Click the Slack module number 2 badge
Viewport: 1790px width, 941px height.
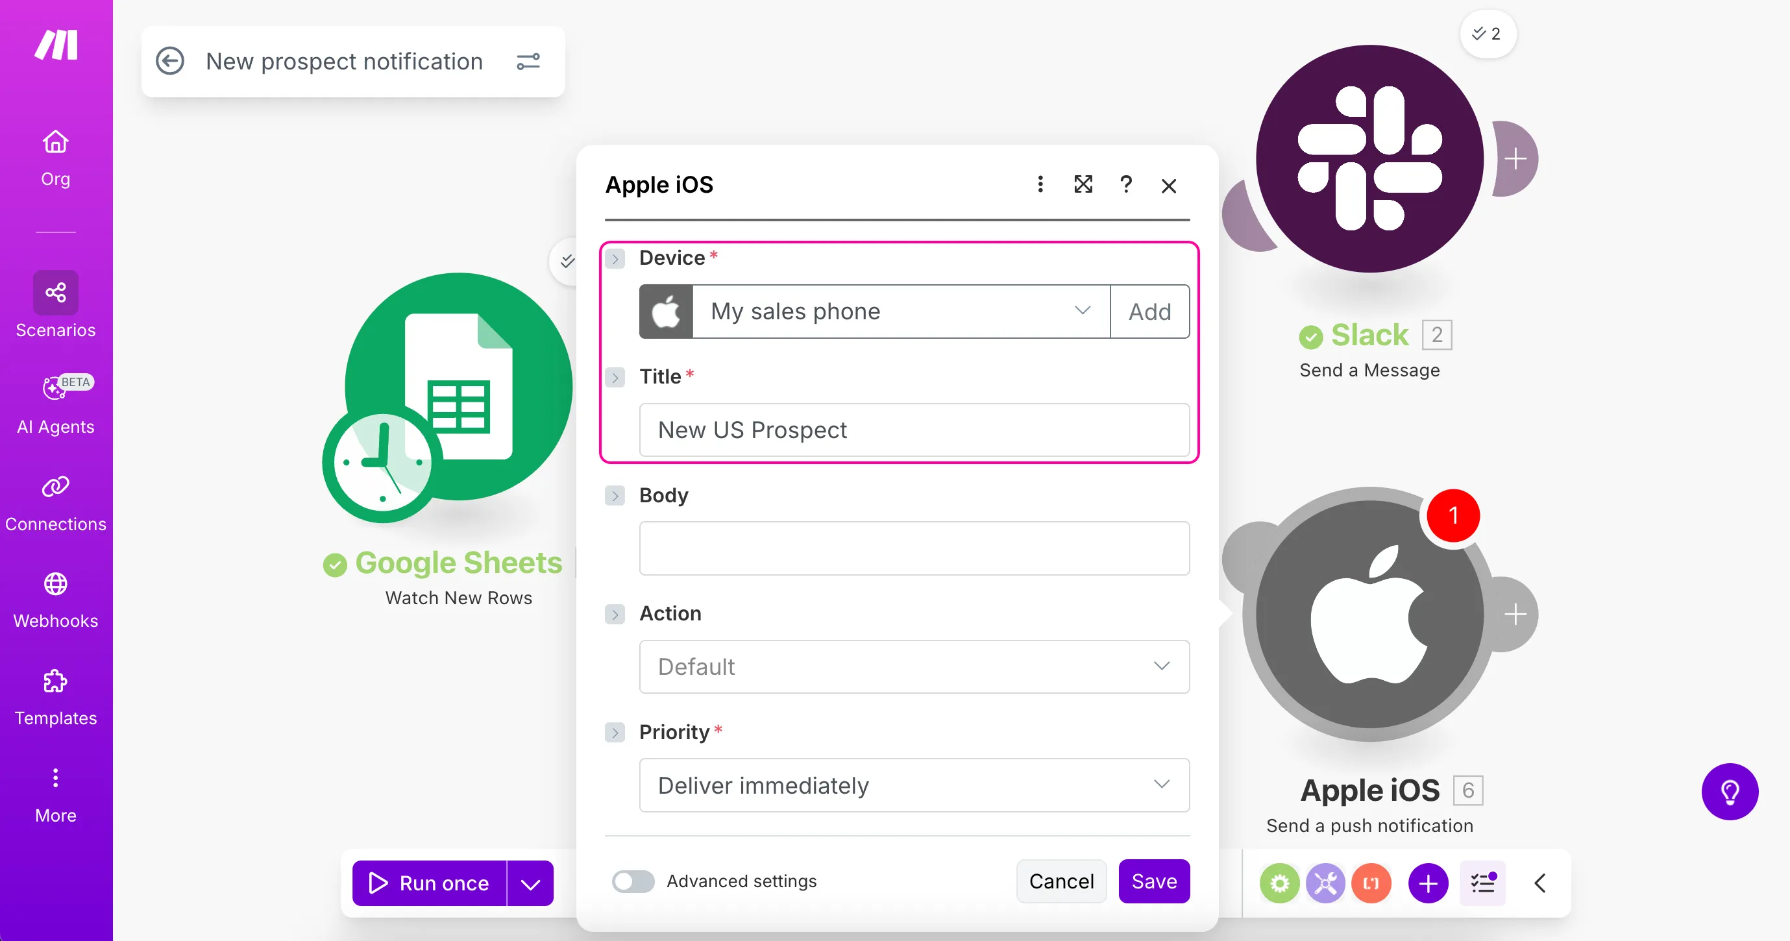pos(1437,335)
